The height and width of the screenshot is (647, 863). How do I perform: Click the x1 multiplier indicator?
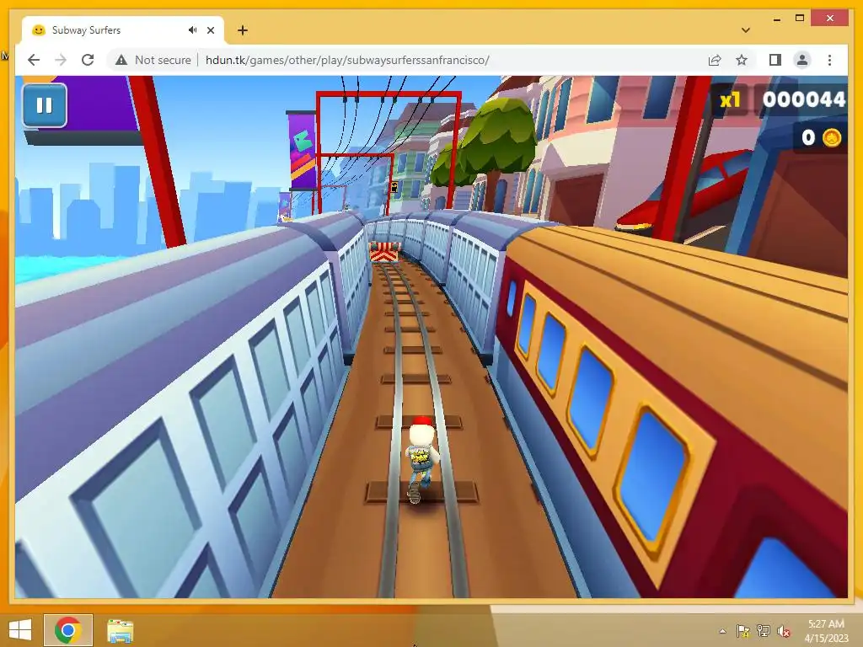731,100
